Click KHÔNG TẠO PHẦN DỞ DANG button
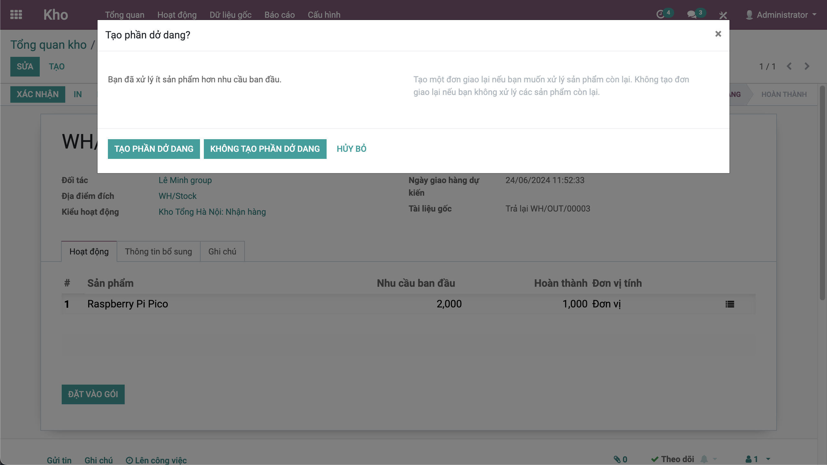 click(x=265, y=149)
